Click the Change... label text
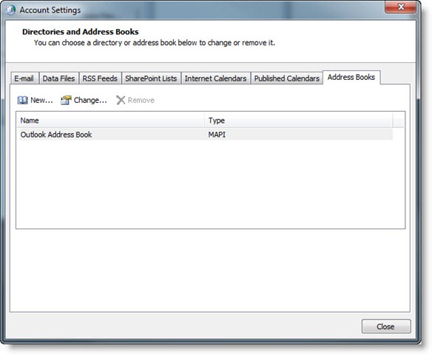Viewport: 432px width, 355px height. click(90, 101)
